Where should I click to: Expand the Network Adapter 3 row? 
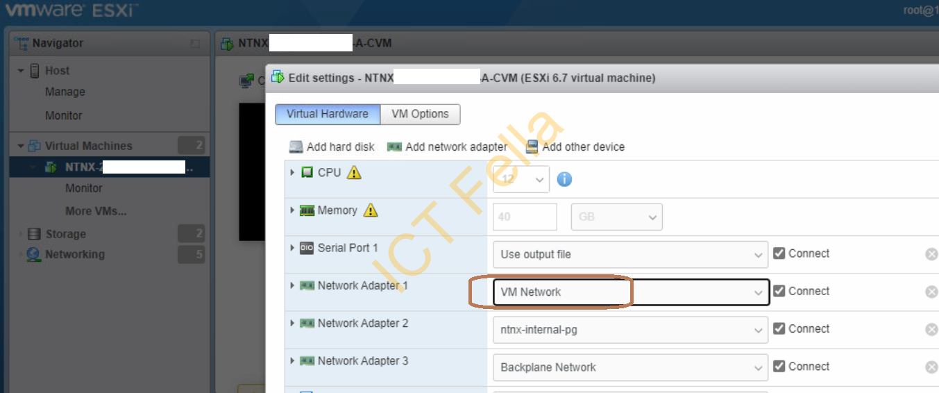tap(292, 360)
